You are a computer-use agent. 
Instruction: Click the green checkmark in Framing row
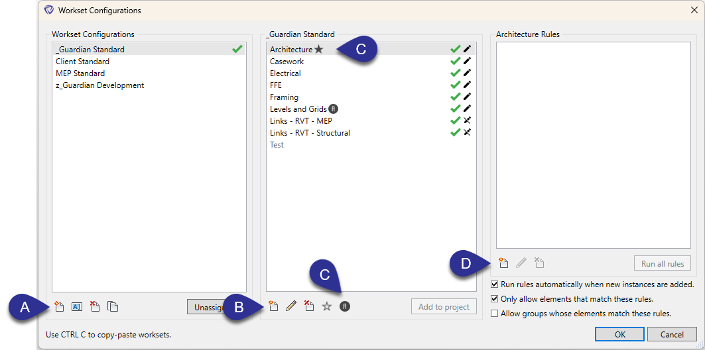[456, 96]
